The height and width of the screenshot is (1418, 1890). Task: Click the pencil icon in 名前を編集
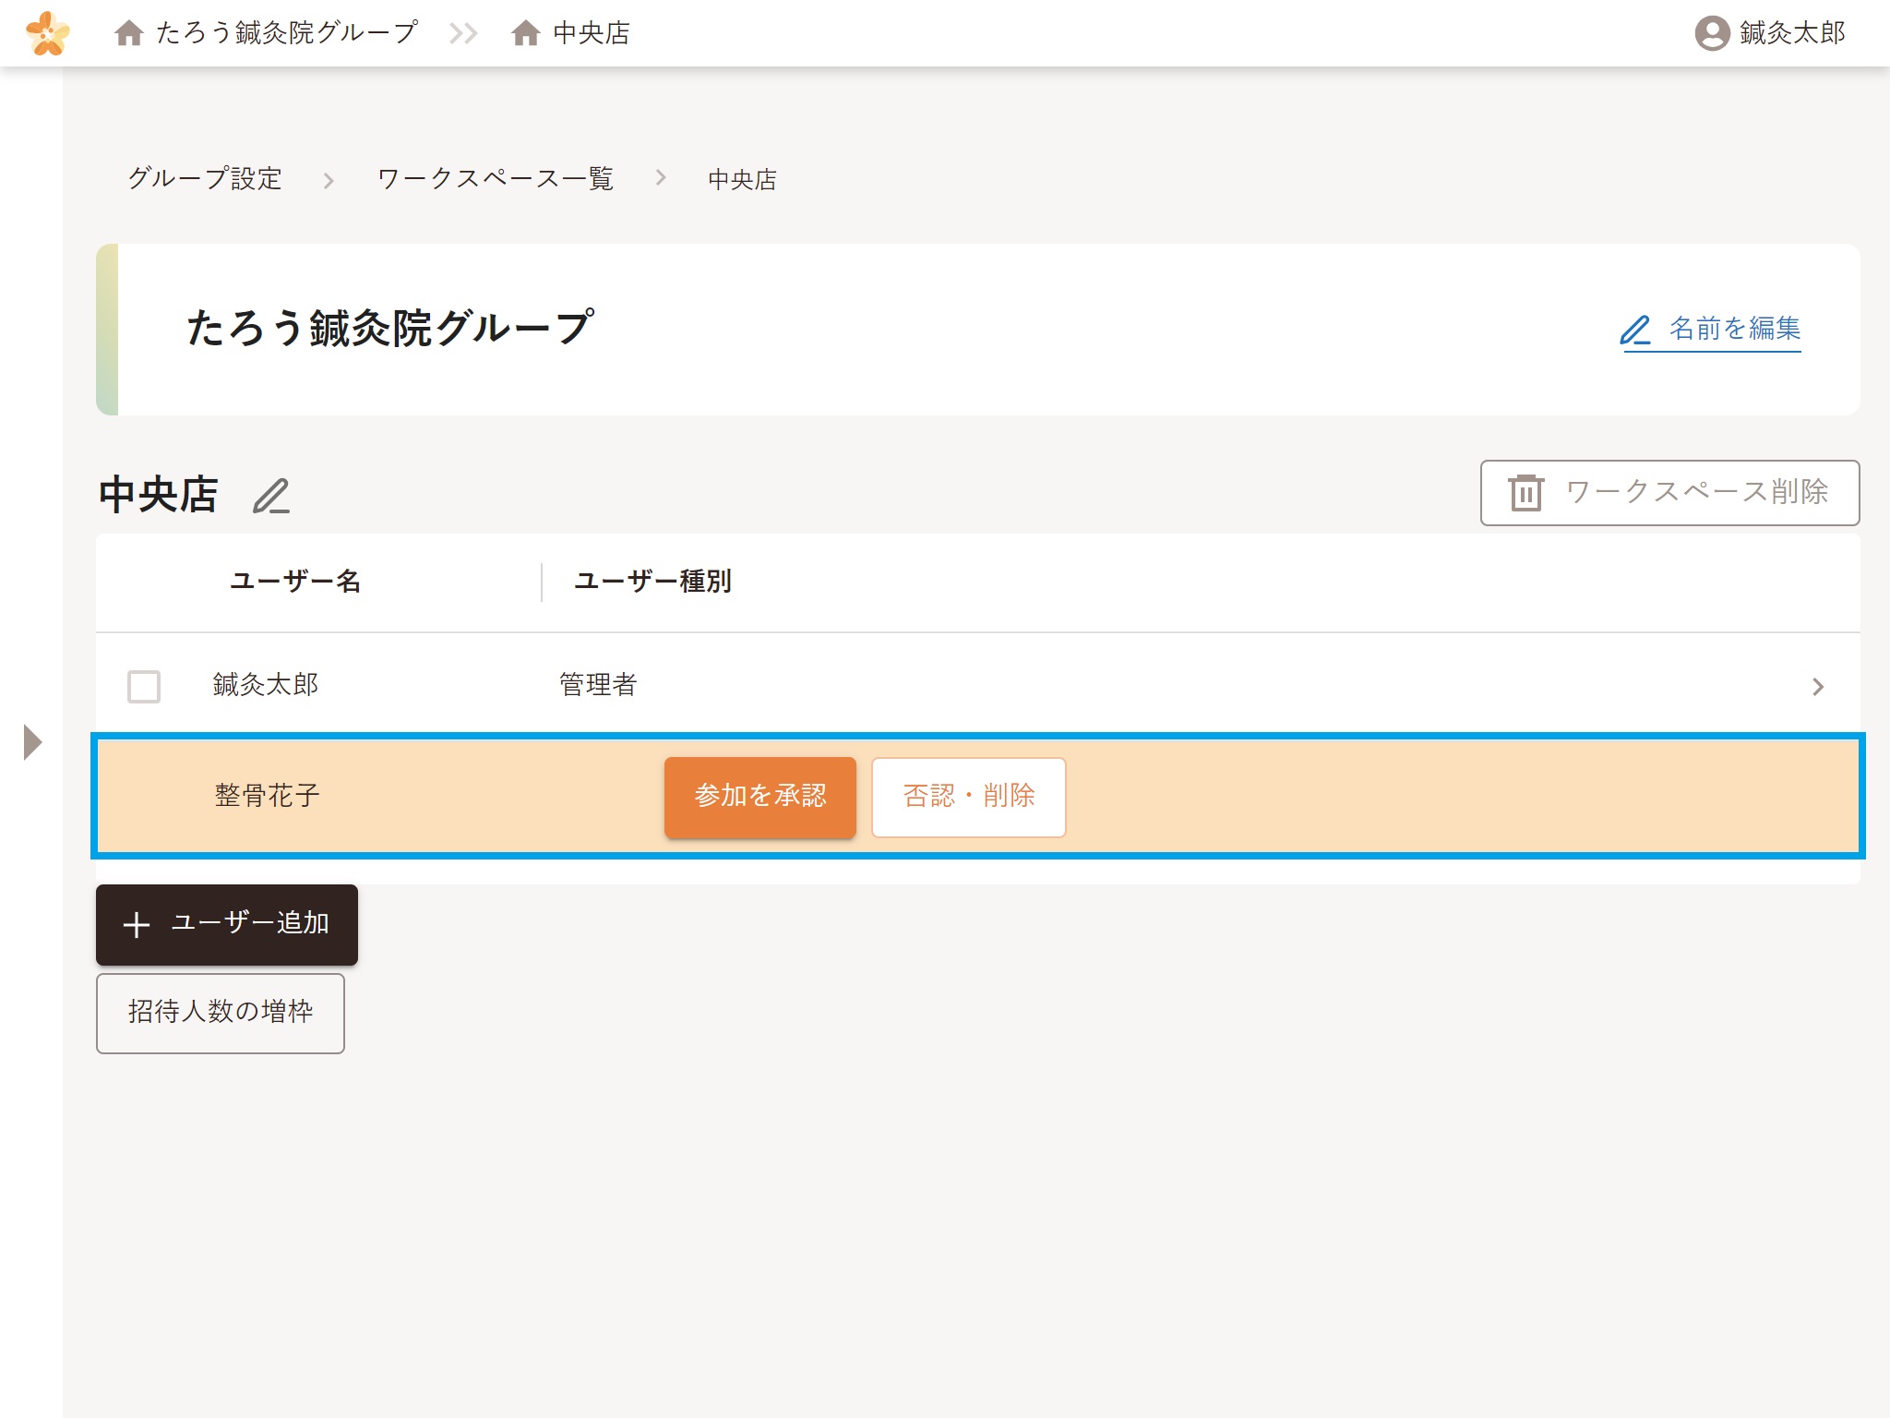click(1635, 330)
